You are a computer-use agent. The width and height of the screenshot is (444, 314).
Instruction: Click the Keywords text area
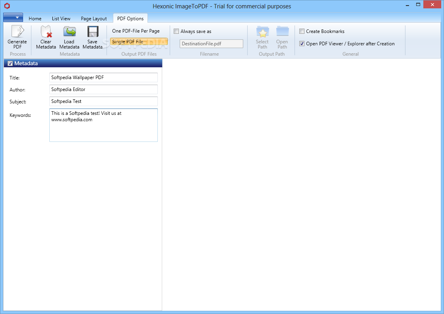click(103, 125)
